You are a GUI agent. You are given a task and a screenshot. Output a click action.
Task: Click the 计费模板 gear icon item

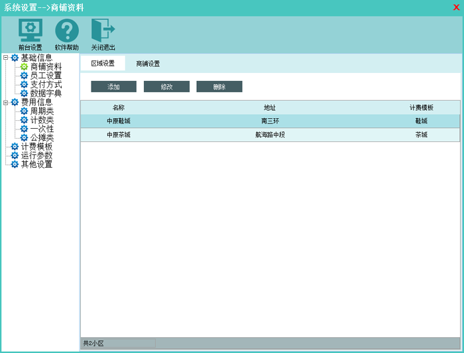point(36,147)
